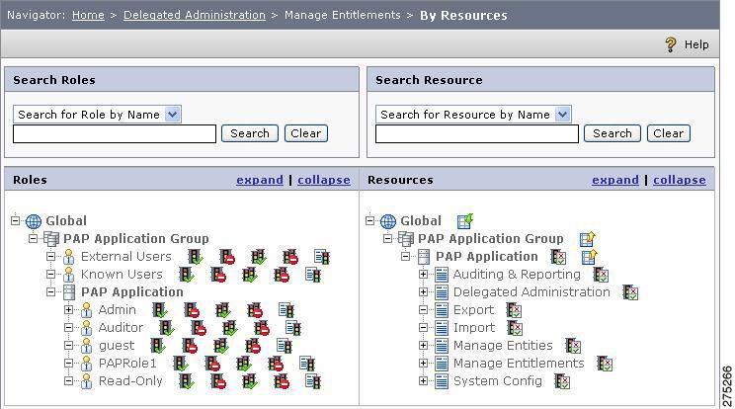This screenshot has width=735, height=409.
Task: Click yellow-arrow table icon beside PAP Application resource
Action: pyautogui.click(x=589, y=256)
